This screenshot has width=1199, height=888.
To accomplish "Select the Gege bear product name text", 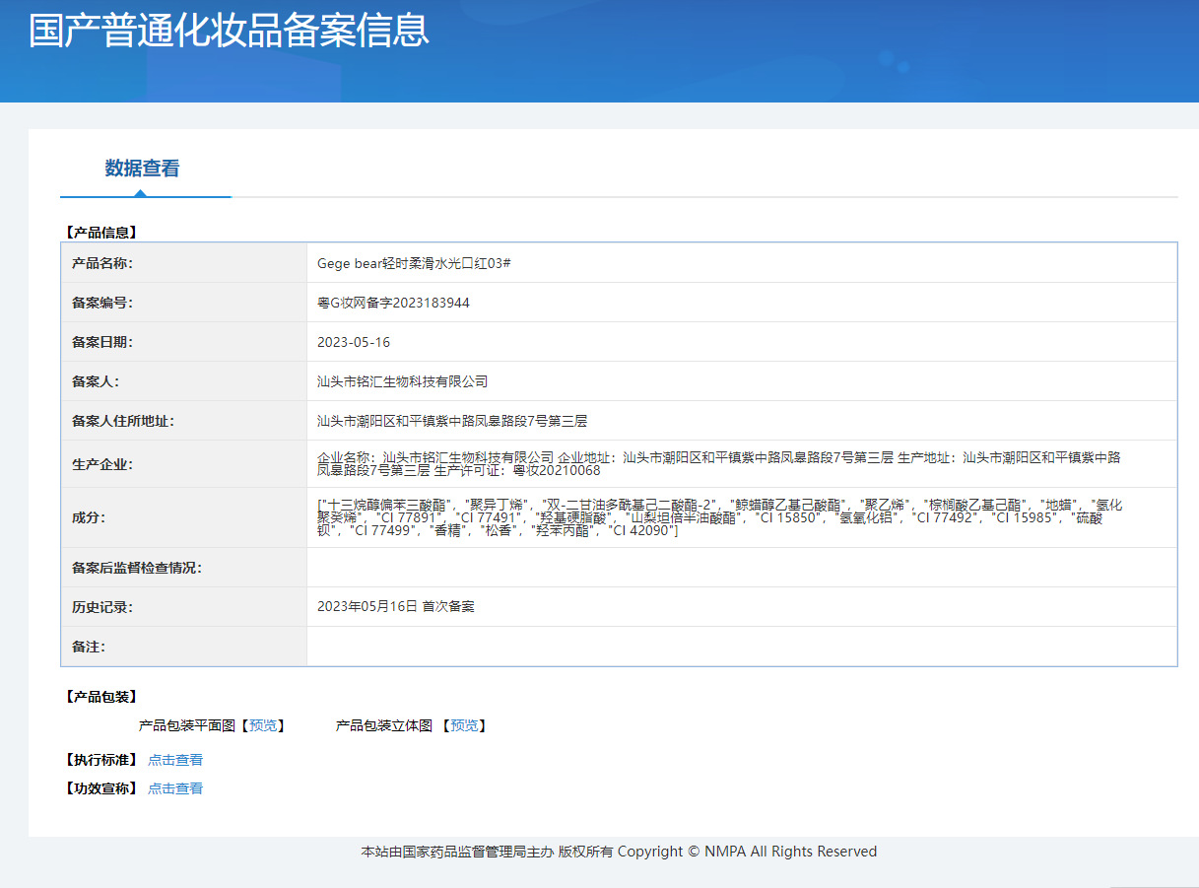I will [x=413, y=263].
